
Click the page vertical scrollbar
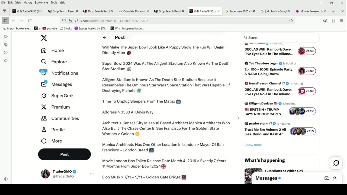pos(346,54)
